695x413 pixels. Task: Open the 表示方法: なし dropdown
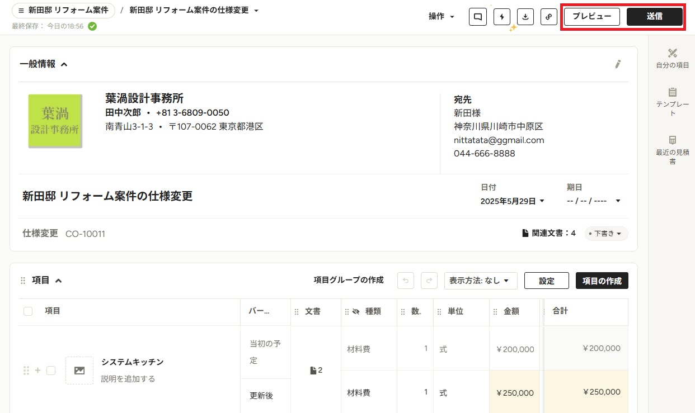(x=481, y=281)
